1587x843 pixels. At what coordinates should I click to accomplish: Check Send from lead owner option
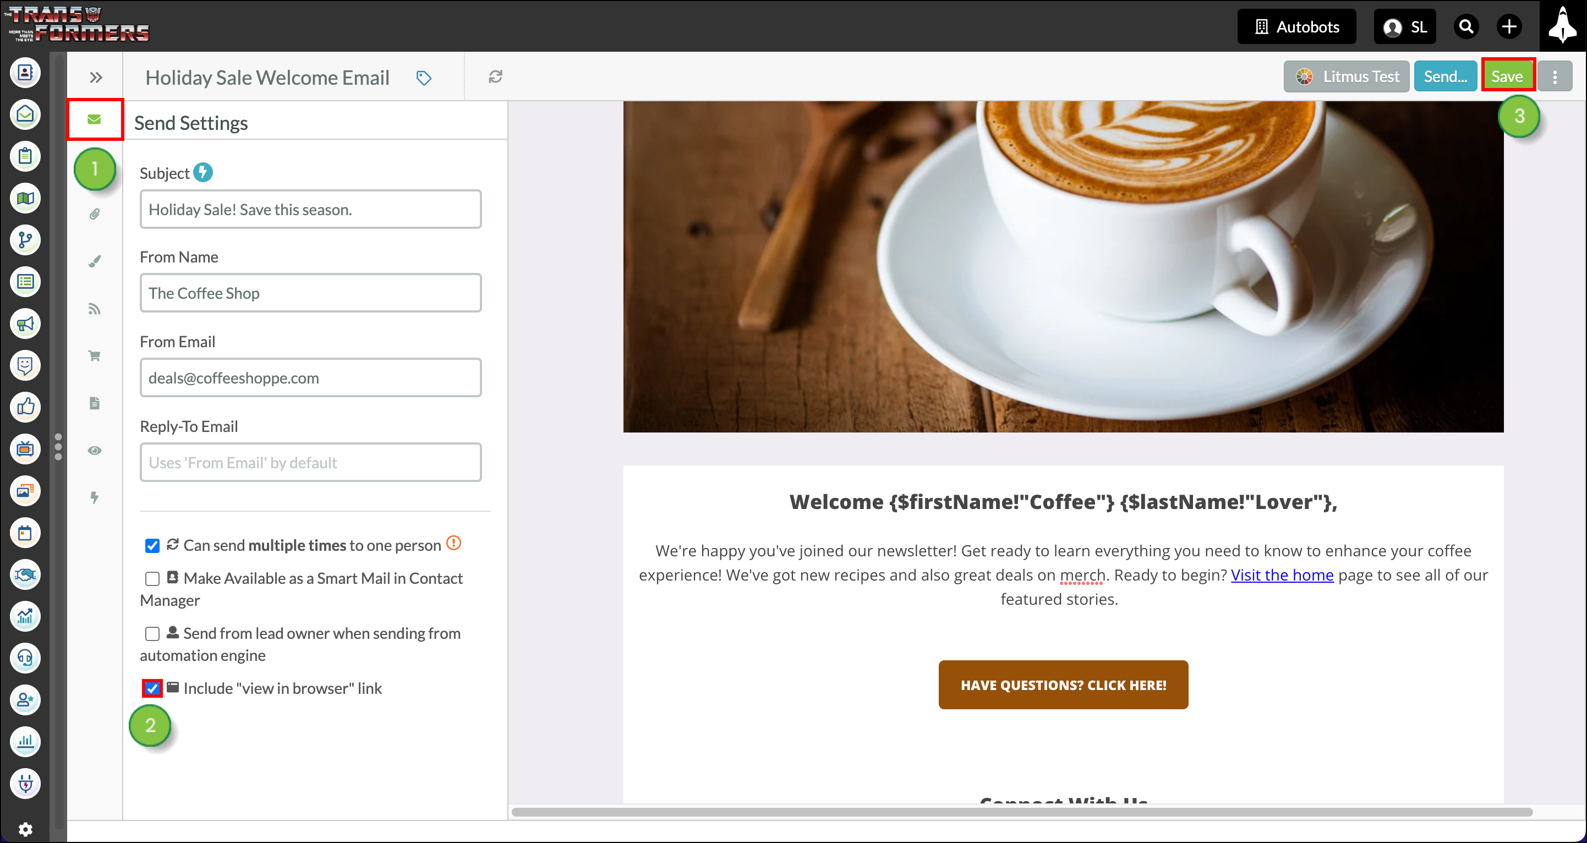coord(152,634)
